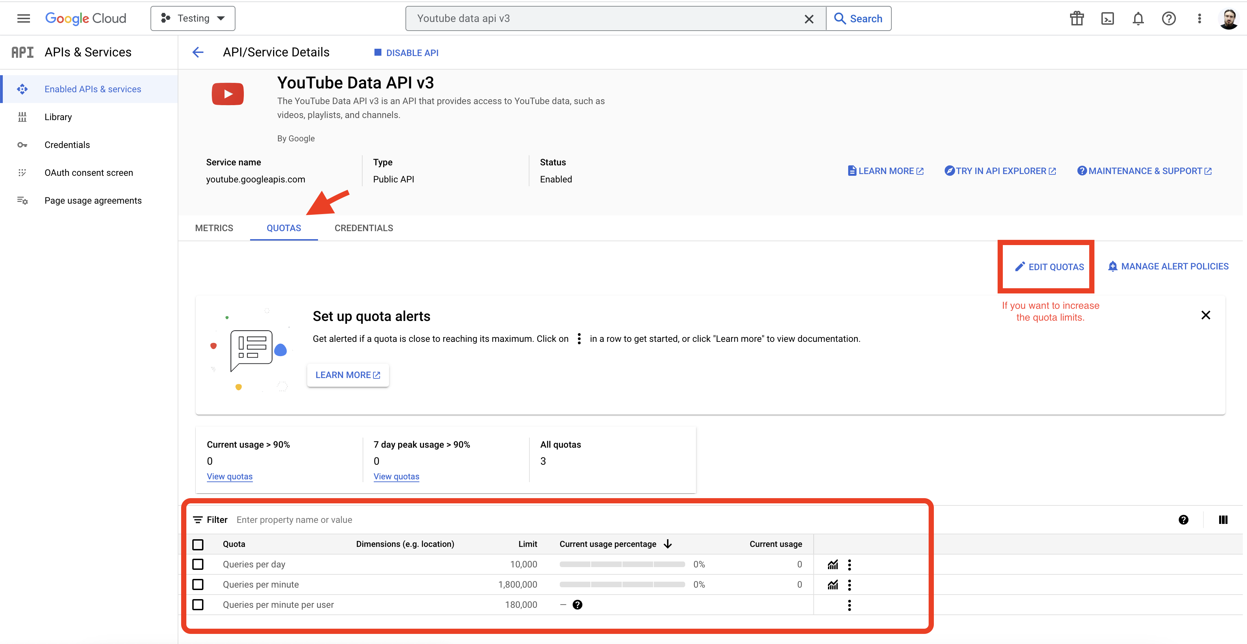Click the Dimensions (e.g. location) column header

(x=405, y=544)
